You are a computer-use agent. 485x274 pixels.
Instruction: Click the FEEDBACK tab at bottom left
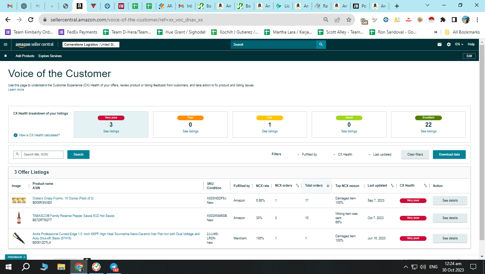[x=16, y=257]
